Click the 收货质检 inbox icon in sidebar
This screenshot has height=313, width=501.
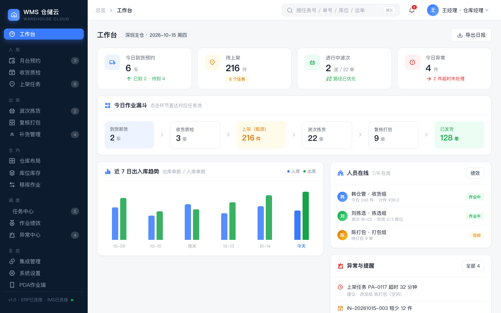point(12,72)
